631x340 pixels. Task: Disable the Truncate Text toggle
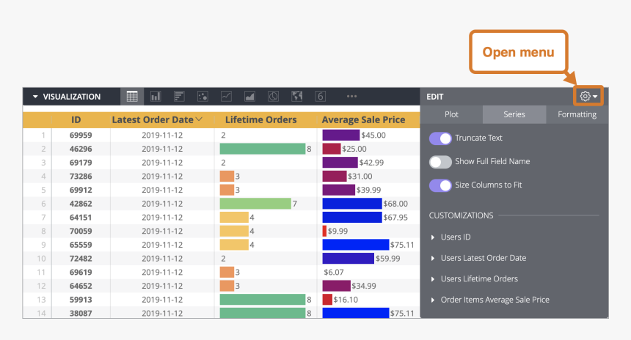(x=440, y=138)
